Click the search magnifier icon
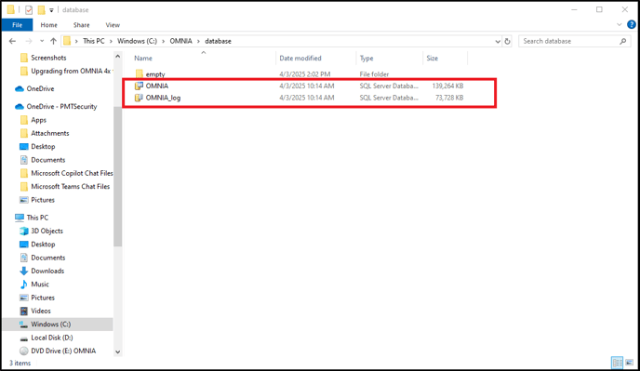 click(623, 41)
